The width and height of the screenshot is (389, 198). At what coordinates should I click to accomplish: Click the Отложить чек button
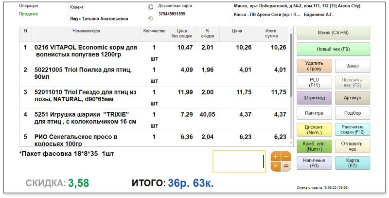[352, 146]
